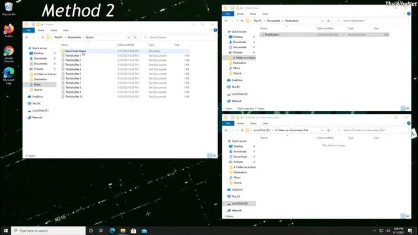Click the Search Source field
The image size is (418, 235).
(x=178, y=37)
